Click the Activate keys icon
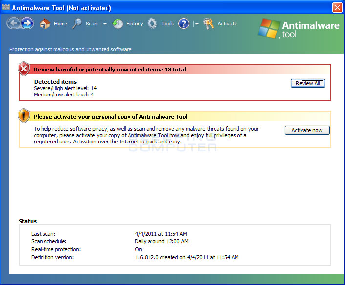The width and height of the screenshot is (345, 285). [208, 24]
